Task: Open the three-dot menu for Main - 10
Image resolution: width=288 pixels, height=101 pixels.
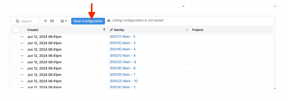Action: [22, 81]
